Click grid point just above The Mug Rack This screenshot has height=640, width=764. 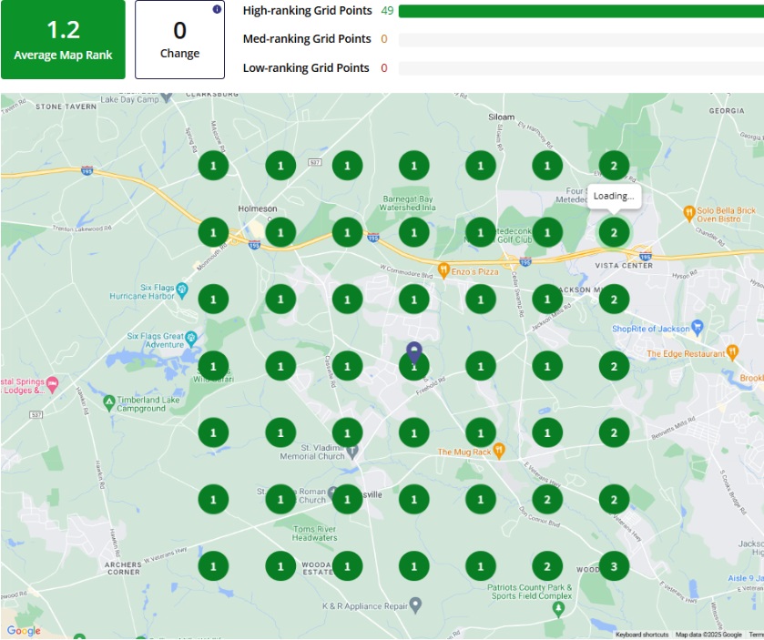(x=481, y=433)
